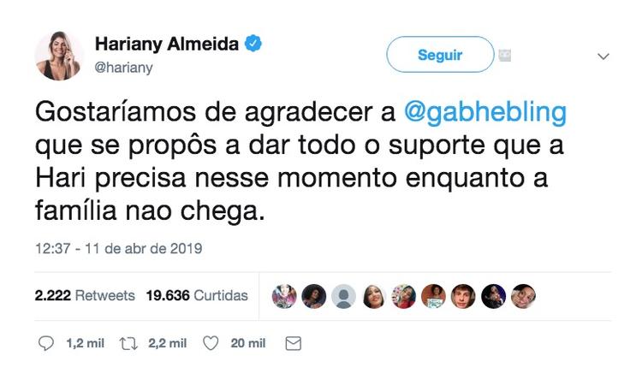Click the gray default liker avatar

coord(344,296)
